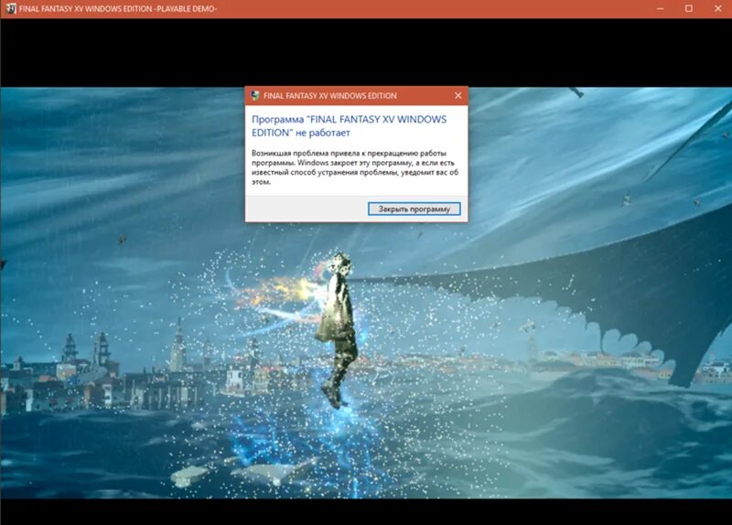Minimize the FINAL FANTASY XV demo window
Screen dimensions: 732x525
pos(660,8)
